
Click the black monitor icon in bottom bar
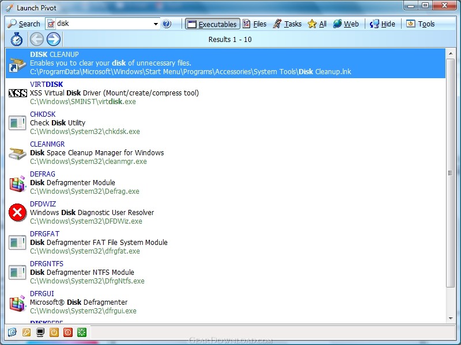(x=40, y=332)
